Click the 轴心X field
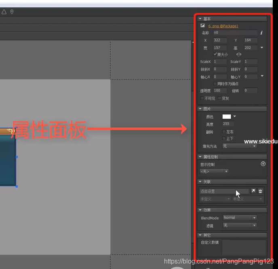278x269 pixels. coord(220,77)
